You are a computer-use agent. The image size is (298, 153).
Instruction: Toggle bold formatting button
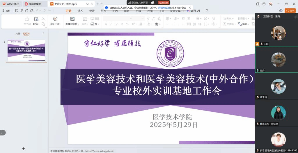(x=106, y=24)
